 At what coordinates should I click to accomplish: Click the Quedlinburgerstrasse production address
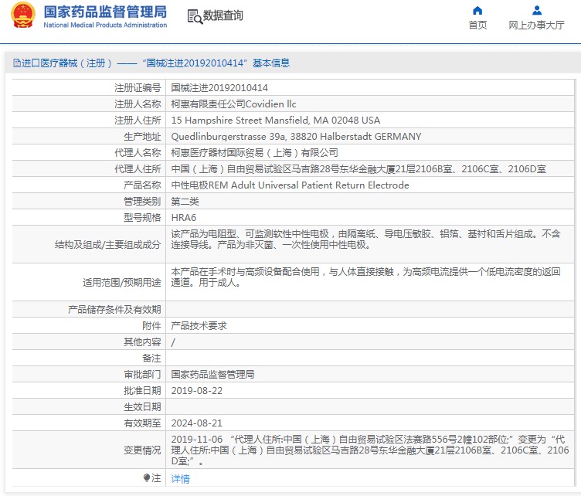(x=296, y=137)
